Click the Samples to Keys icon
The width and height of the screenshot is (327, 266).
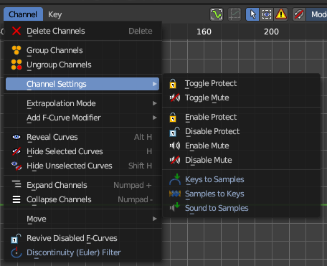coord(175,194)
